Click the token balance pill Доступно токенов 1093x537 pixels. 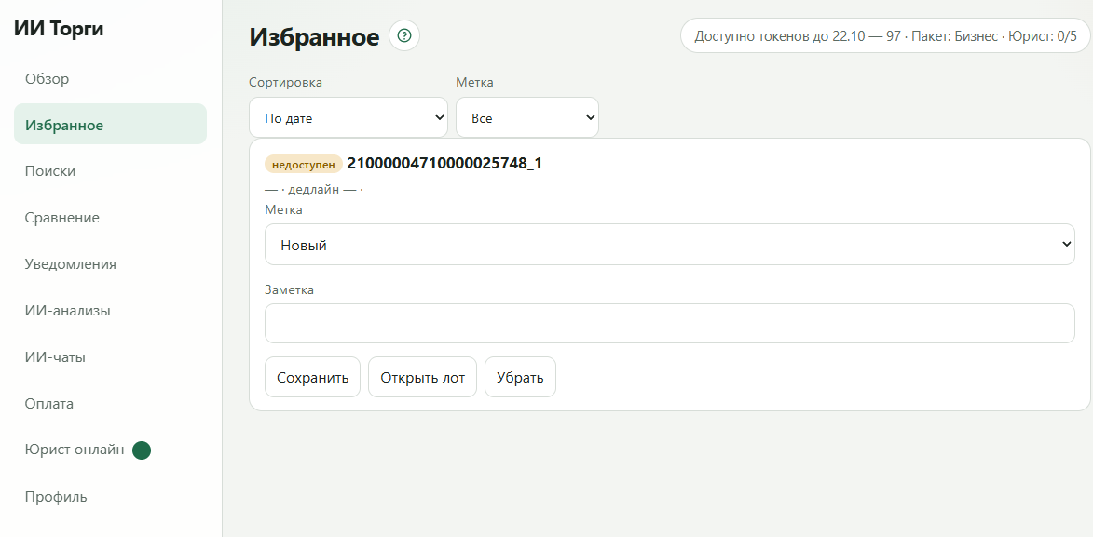pos(885,36)
